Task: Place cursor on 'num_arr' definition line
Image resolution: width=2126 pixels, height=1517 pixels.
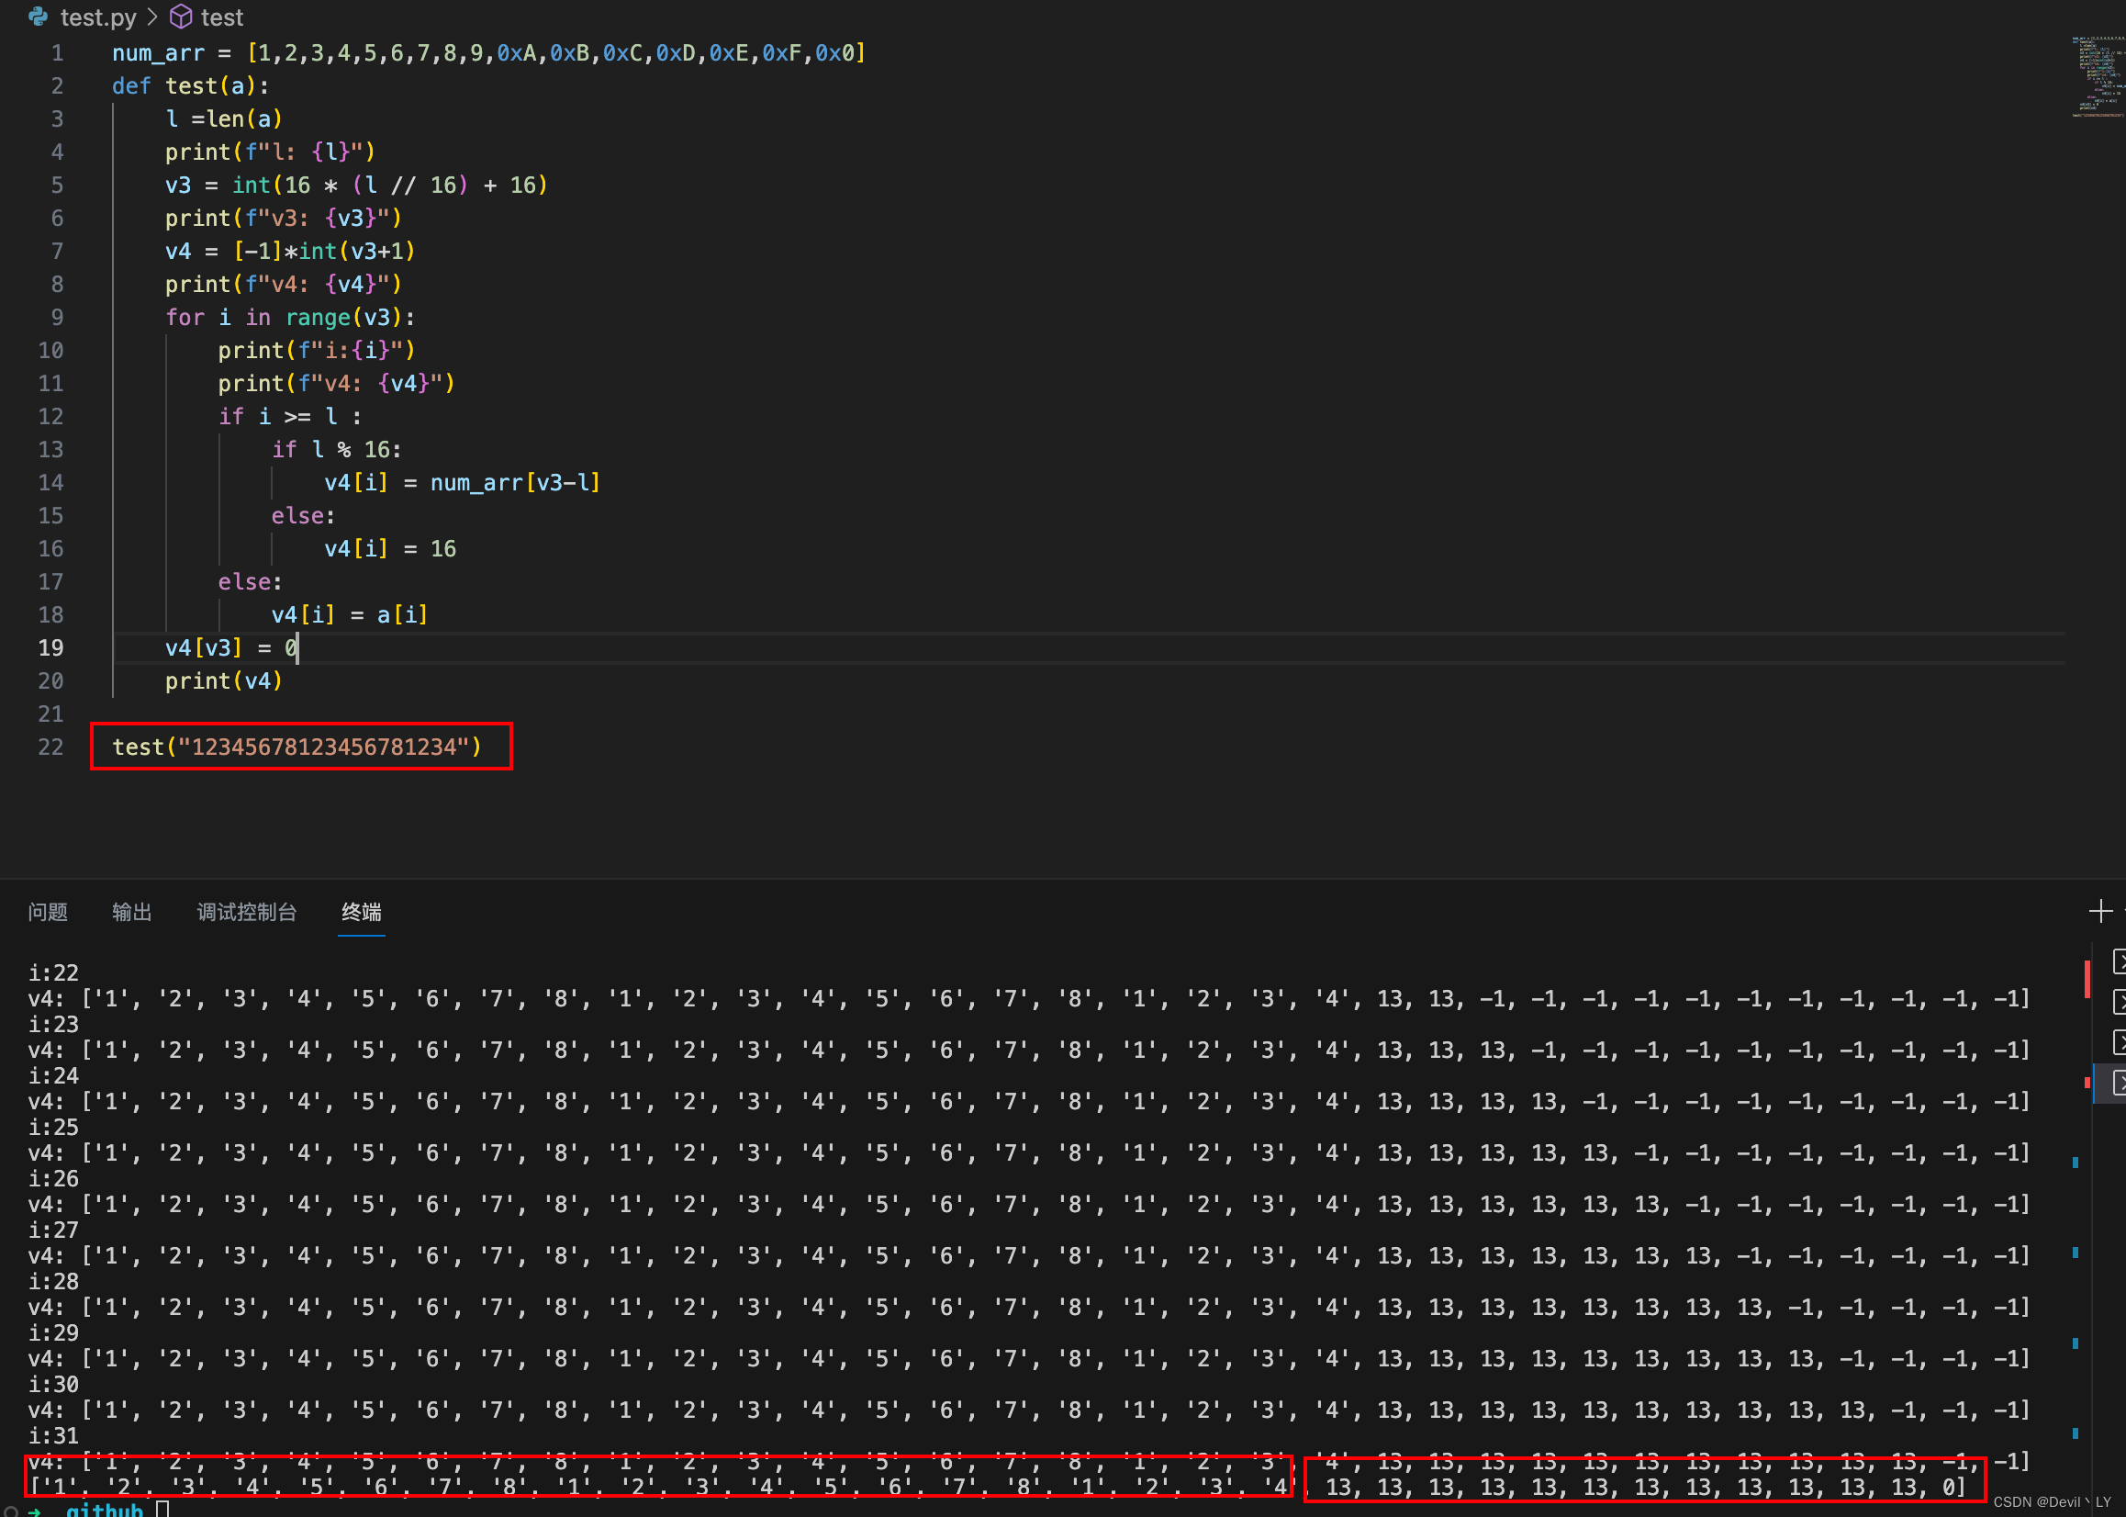Action: pyautogui.click(x=489, y=53)
